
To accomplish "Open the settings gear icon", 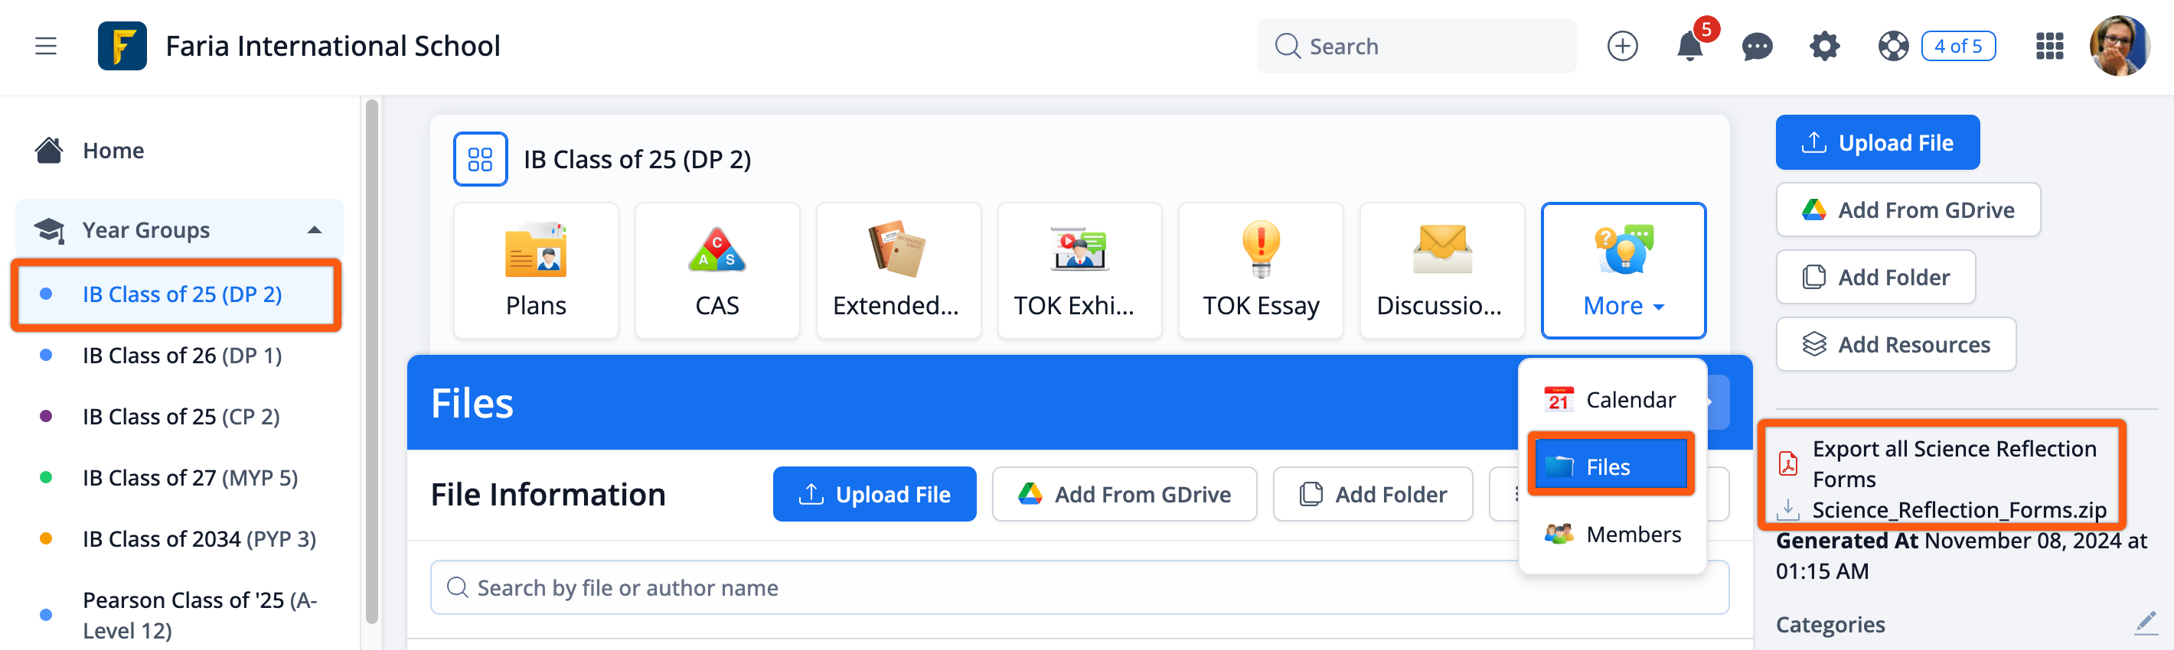I will coord(1823,47).
